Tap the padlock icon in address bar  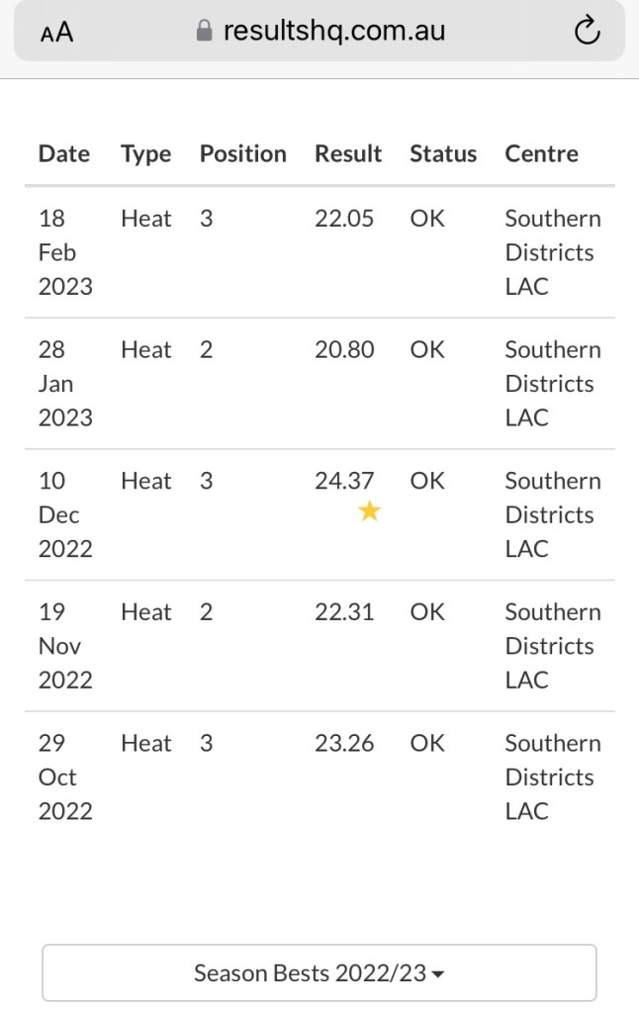pos(205,32)
